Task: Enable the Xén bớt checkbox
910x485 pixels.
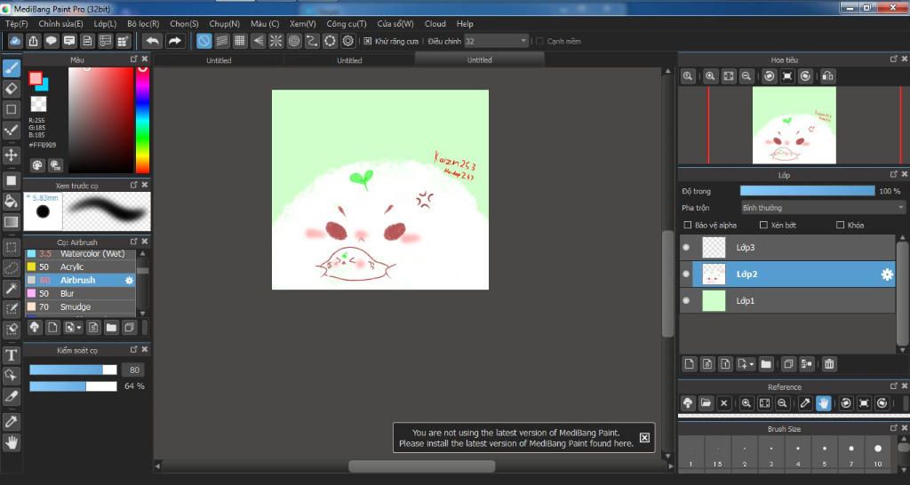Action: tap(763, 225)
